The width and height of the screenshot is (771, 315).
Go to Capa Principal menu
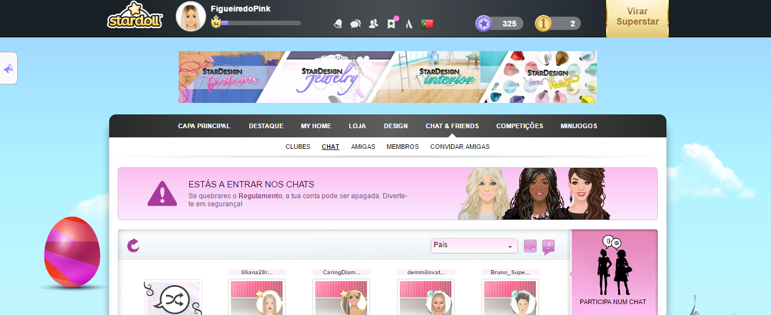point(204,126)
